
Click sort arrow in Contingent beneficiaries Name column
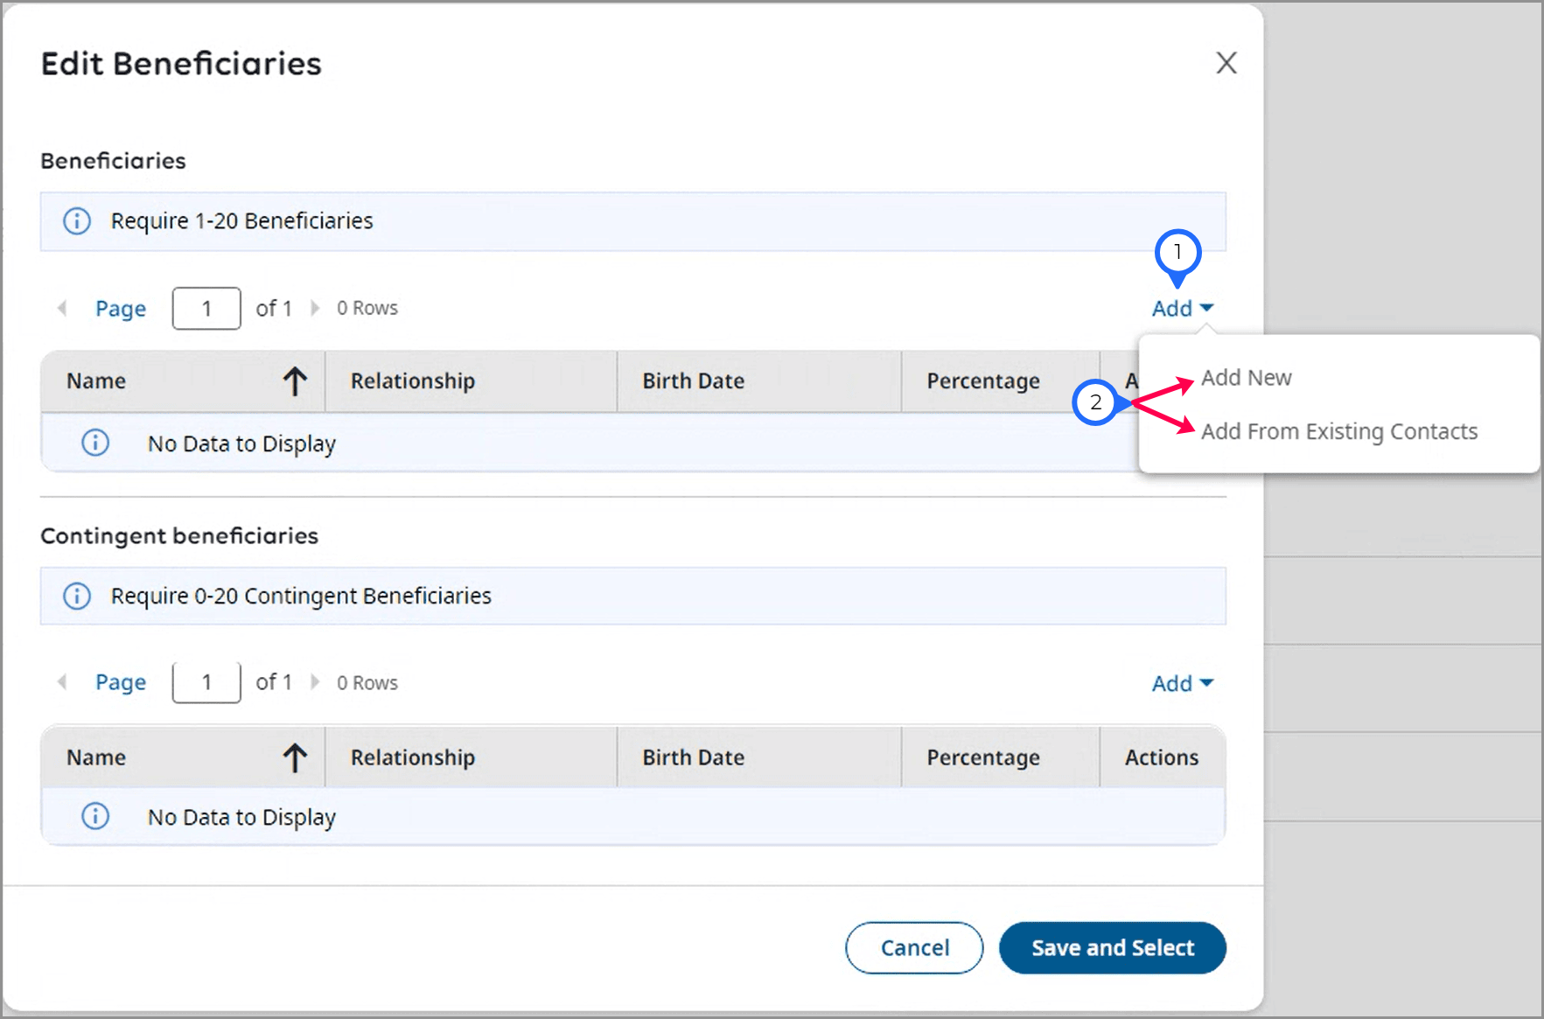295,757
